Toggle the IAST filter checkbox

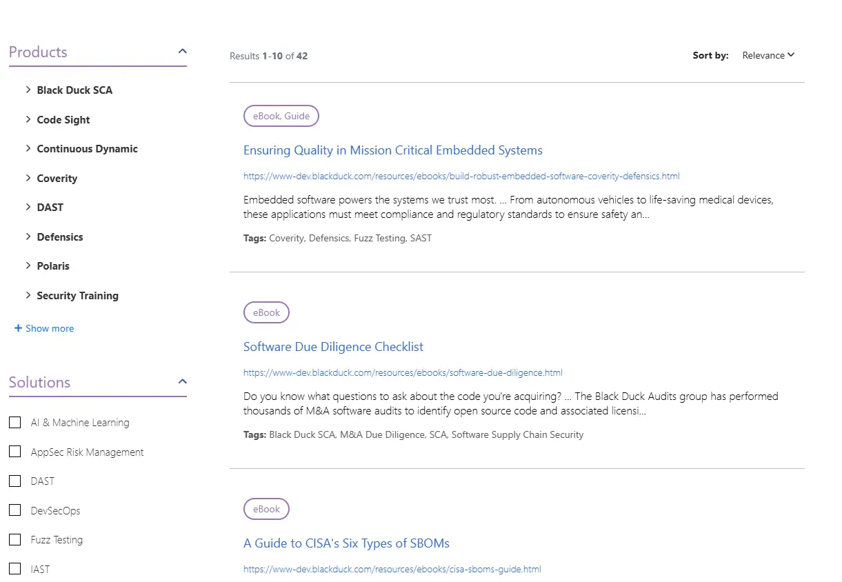point(14,569)
